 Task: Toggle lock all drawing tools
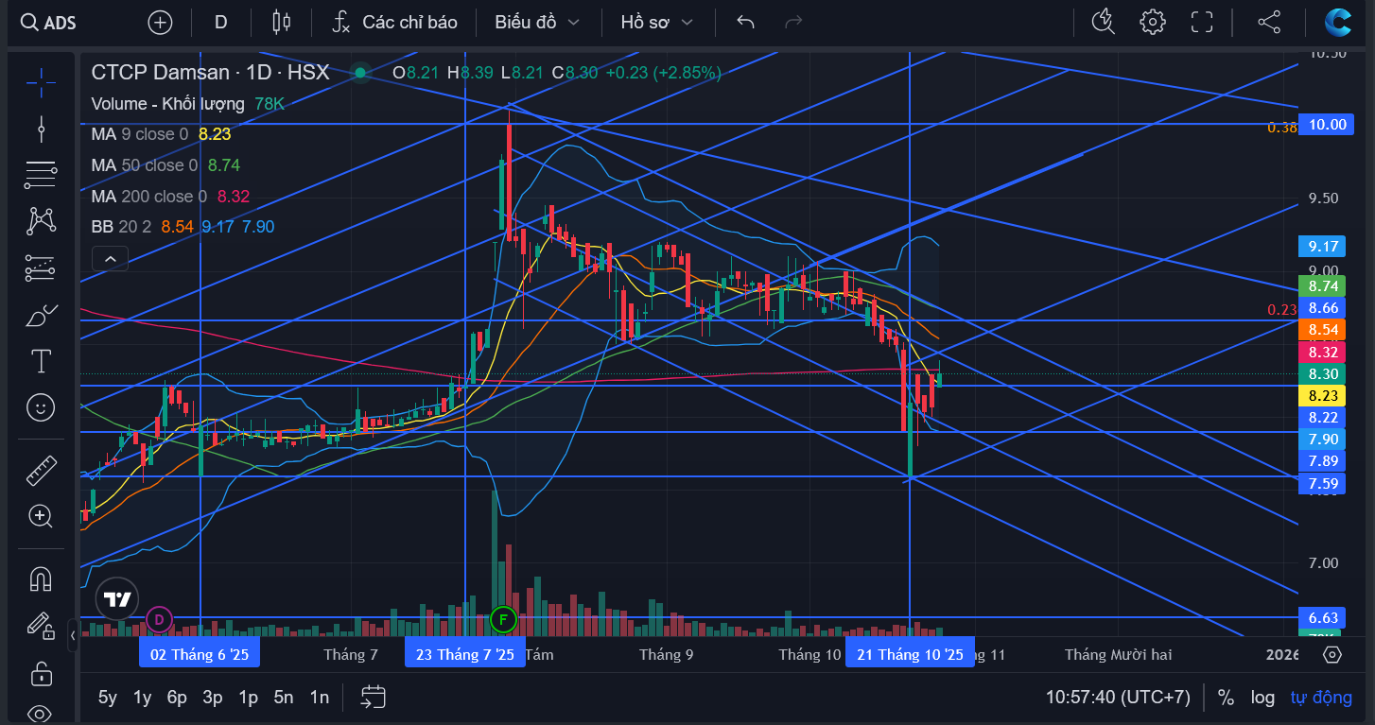pyautogui.click(x=41, y=673)
